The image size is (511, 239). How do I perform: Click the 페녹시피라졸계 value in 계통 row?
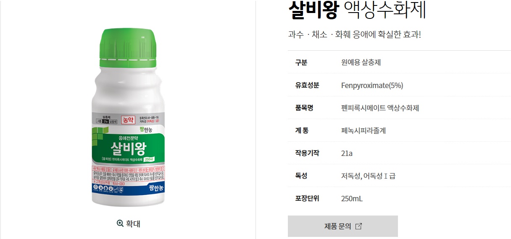(363, 131)
